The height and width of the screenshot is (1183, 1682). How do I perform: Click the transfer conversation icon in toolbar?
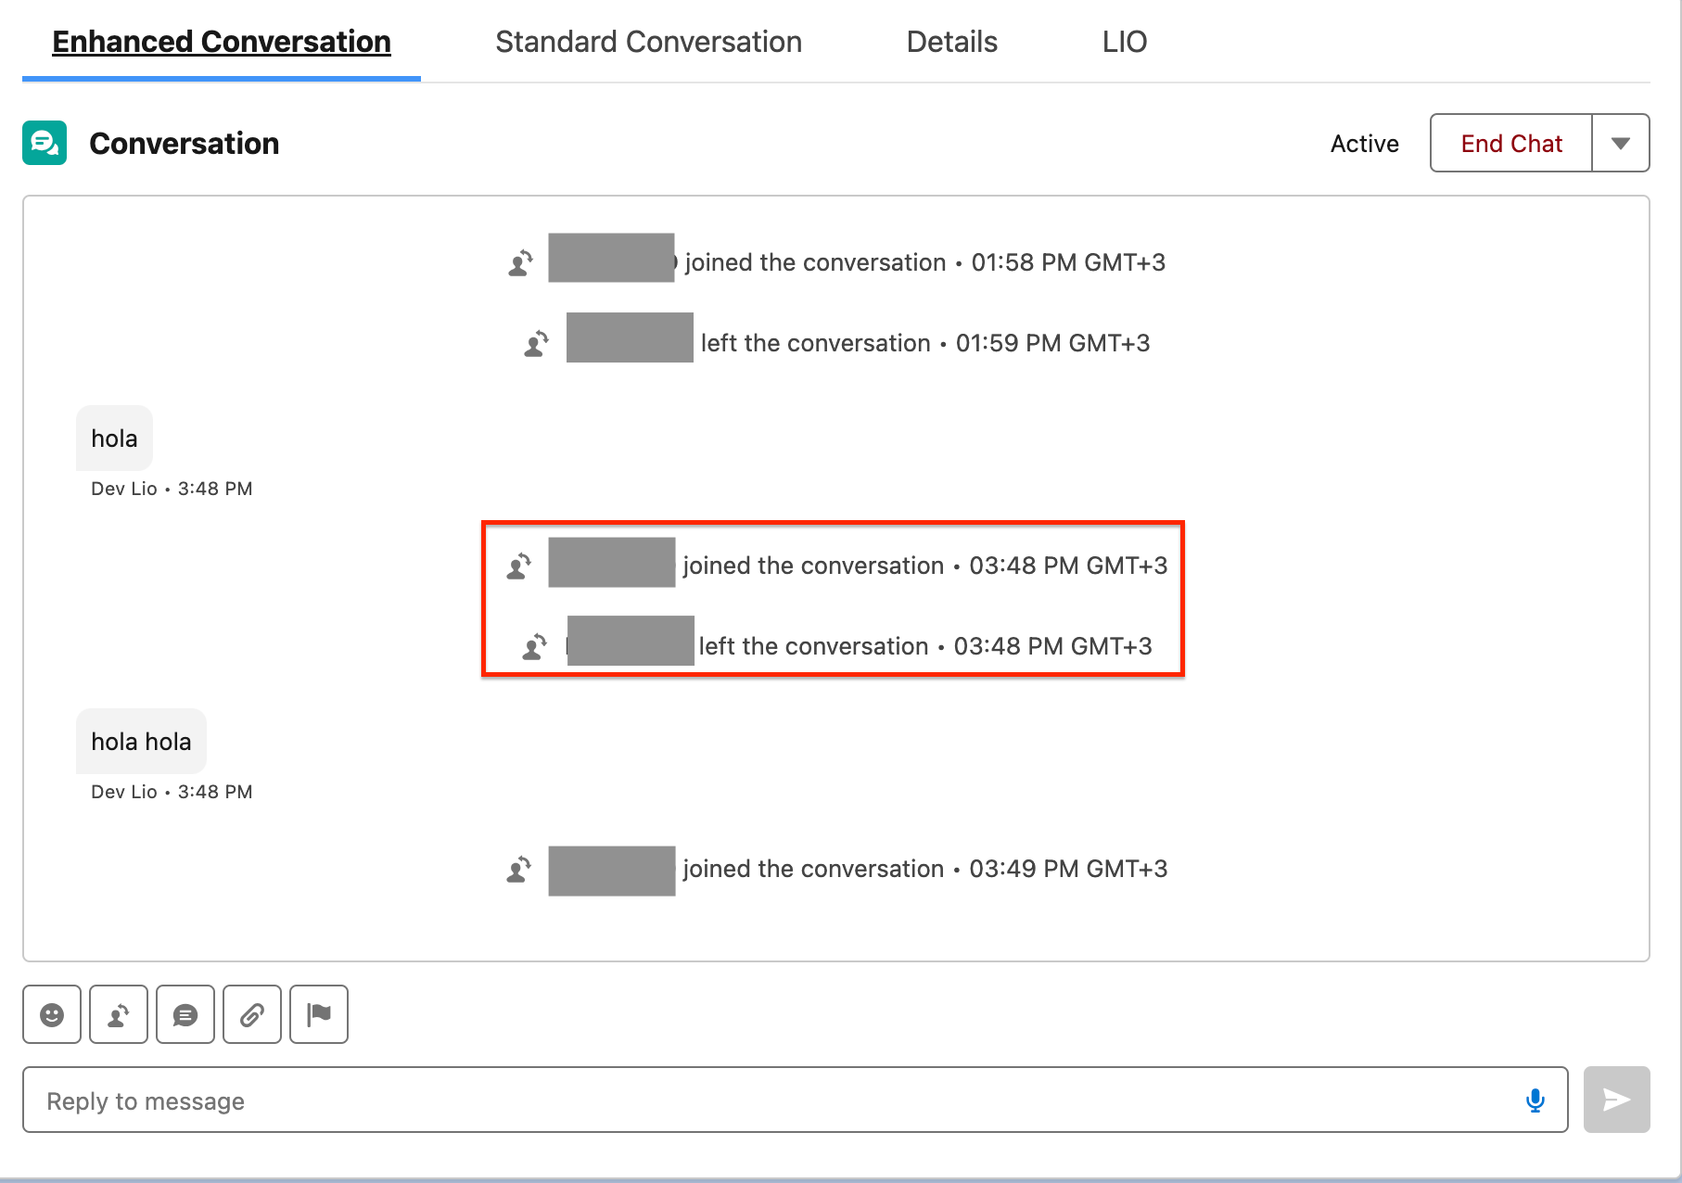click(x=119, y=1014)
